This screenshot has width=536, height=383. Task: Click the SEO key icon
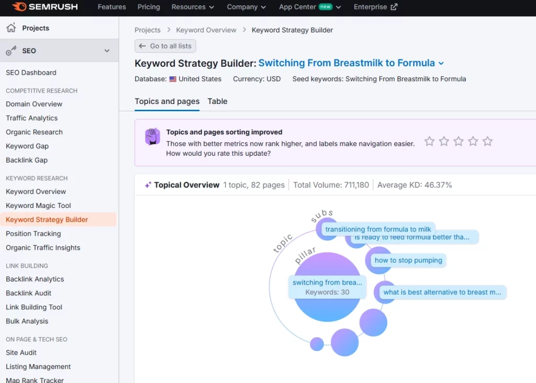point(11,51)
